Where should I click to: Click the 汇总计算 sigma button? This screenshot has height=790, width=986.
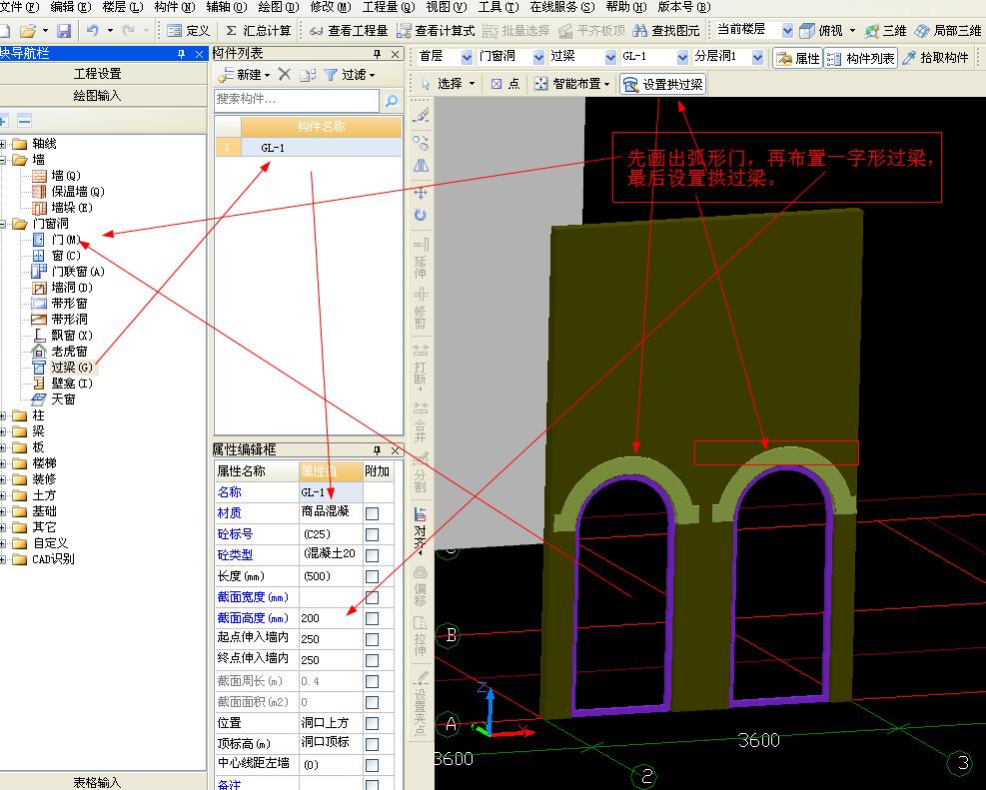259,30
